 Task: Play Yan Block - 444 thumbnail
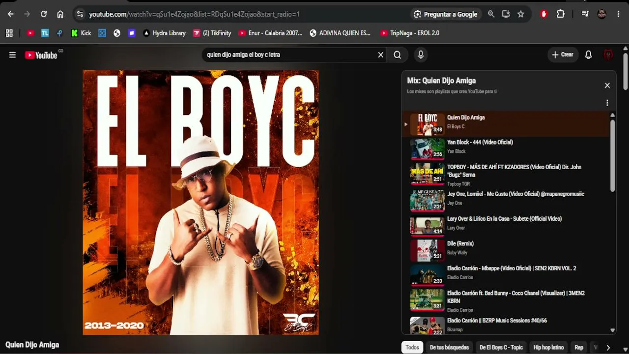pos(427,148)
